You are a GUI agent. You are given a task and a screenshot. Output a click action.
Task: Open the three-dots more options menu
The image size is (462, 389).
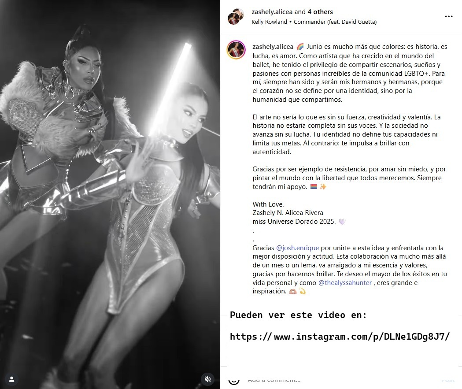[448, 16]
